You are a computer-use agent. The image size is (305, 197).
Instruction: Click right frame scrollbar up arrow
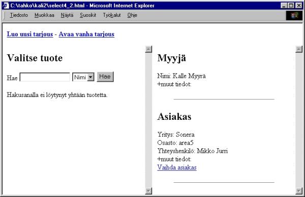(299, 49)
